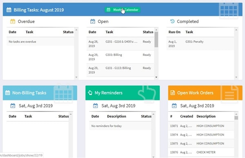
Task: Click down arrow of Overdue list scrollbar
Action: 76,77
